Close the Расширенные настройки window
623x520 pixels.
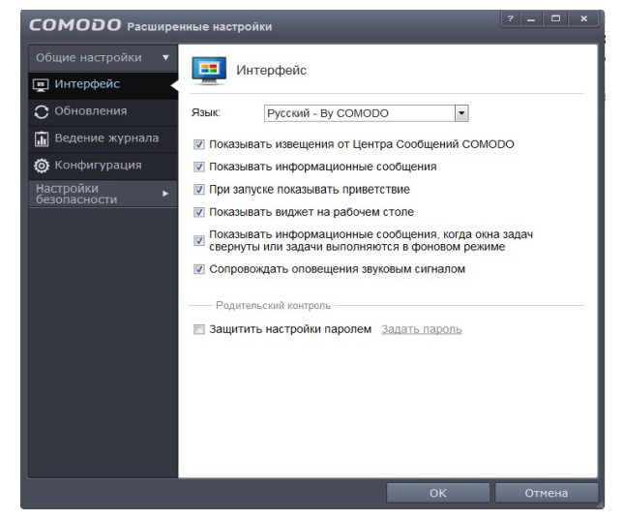[583, 18]
